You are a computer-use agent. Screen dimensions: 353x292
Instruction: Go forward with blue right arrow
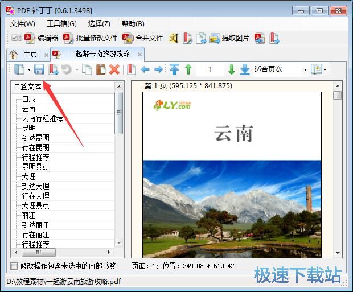(x=158, y=69)
